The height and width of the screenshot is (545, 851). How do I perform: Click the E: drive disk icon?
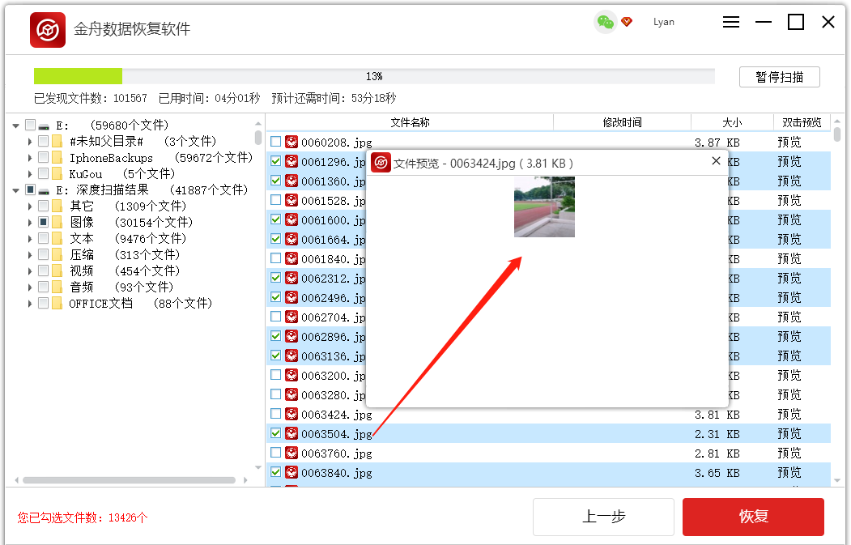click(x=44, y=126)
